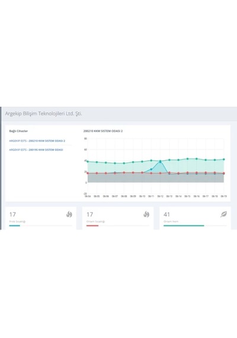Click the blue data point at 06-11
237x338 pixels.
pyautogui.click(x=151, y=169)
